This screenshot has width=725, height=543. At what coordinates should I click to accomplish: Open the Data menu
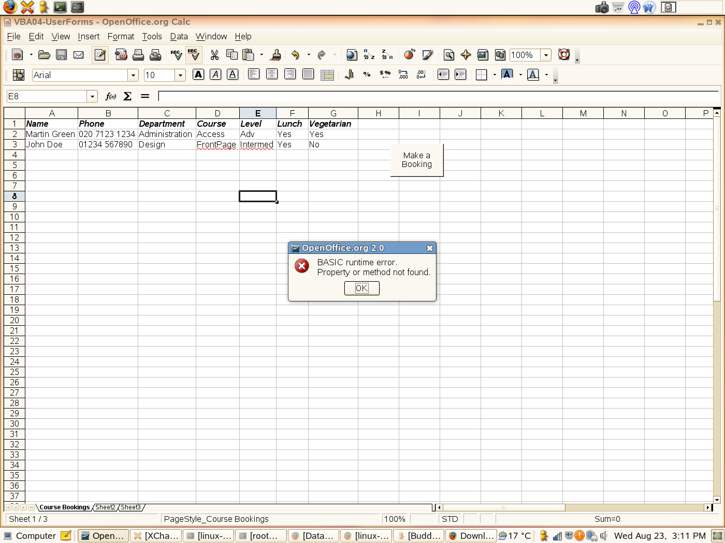point(179,36)
